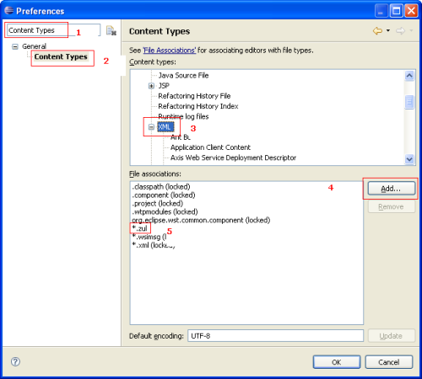Select Refactoring History Index entry
The height and width of the screenshot is (379, 422).
[x=198, y=106]
